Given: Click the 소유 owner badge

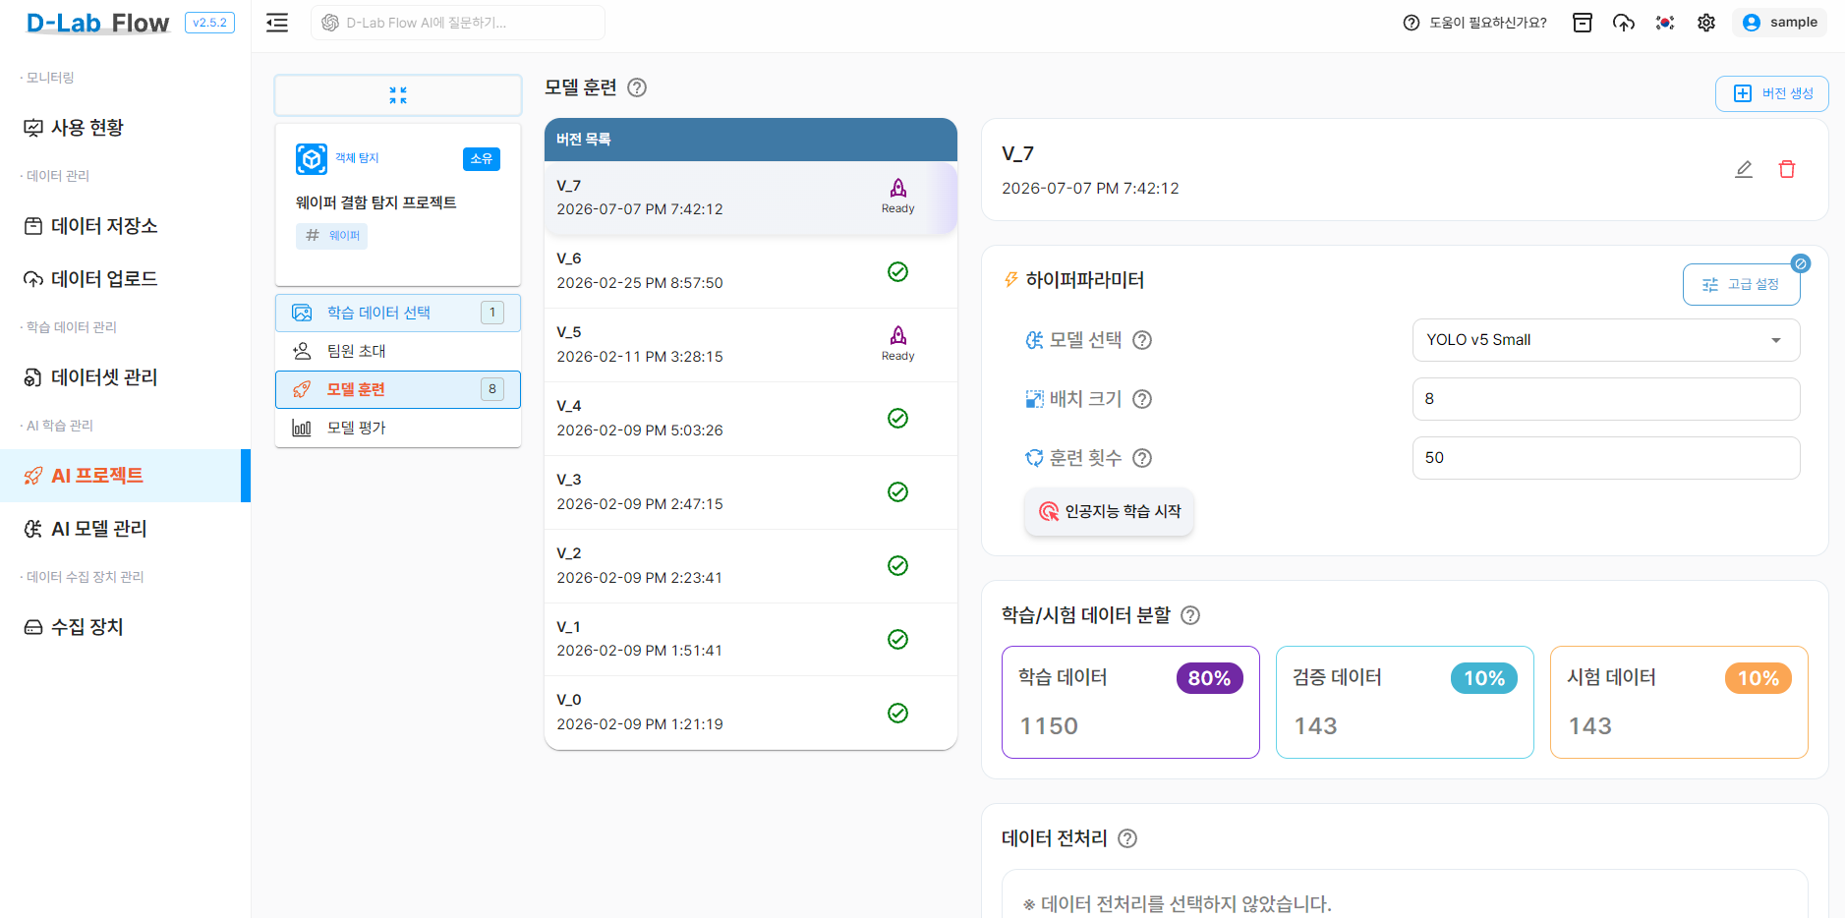Looking at the screenshot, I should coord(482,158).
